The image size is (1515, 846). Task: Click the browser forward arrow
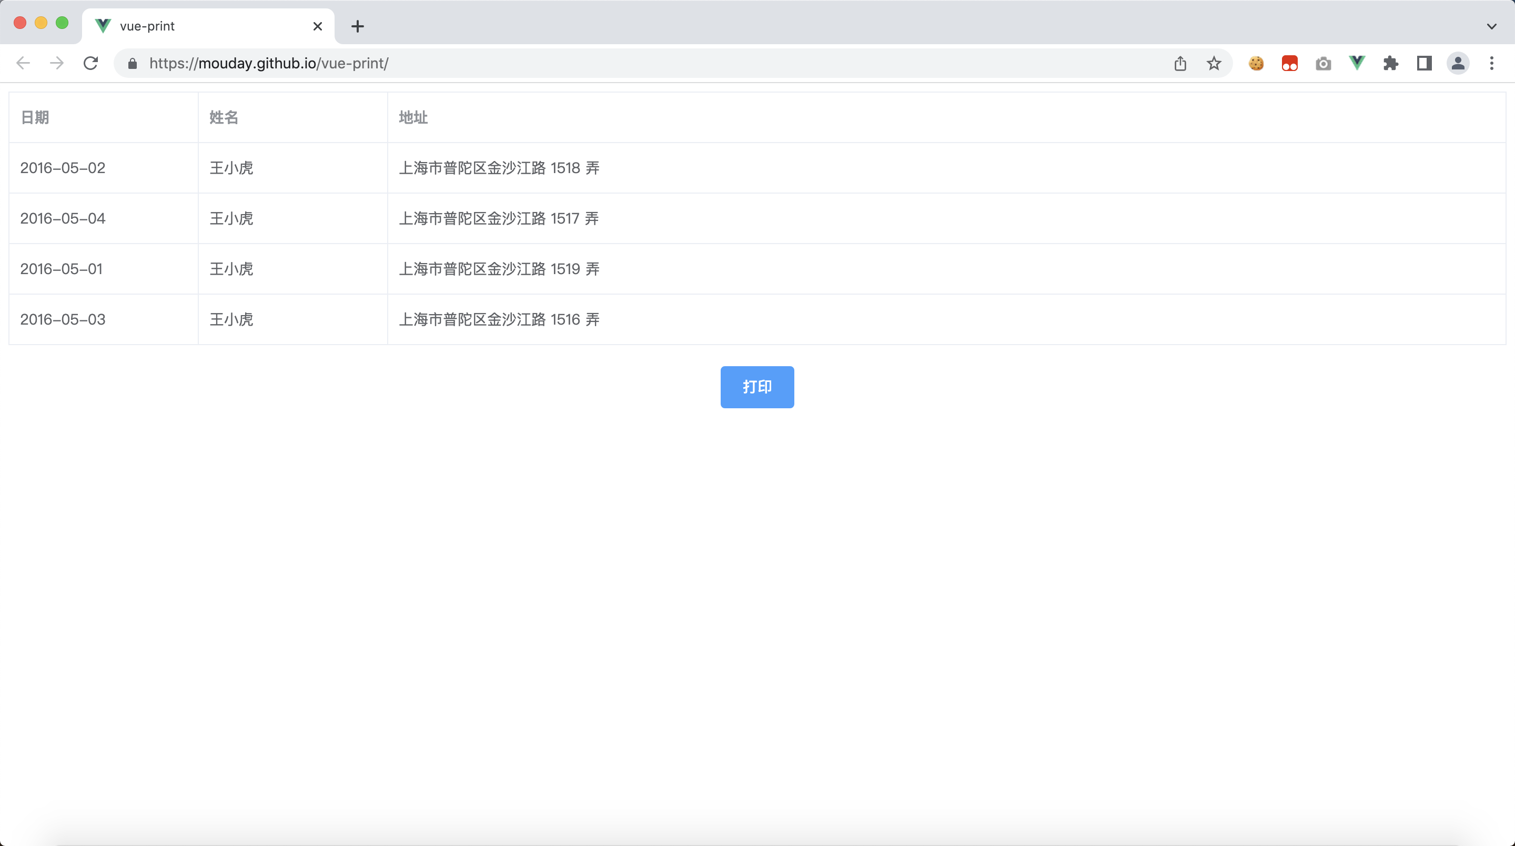[x=56, y=63]
